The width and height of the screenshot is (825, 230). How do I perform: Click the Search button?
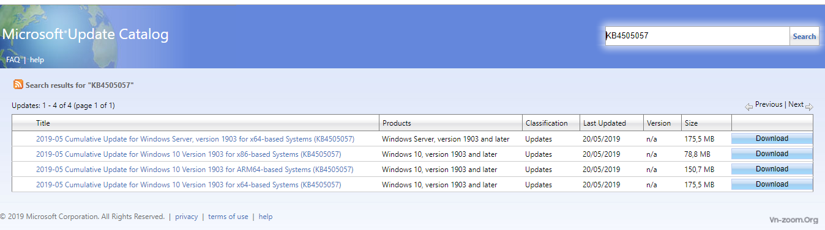coord(804,36)
